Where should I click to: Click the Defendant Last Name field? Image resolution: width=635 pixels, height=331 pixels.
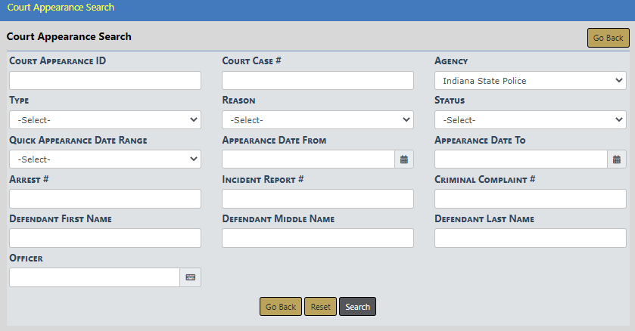530,238
